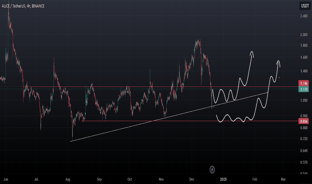Click the Jun label on time axis
Viewport: 312px width, 184px height.
(x=6, y=179)
